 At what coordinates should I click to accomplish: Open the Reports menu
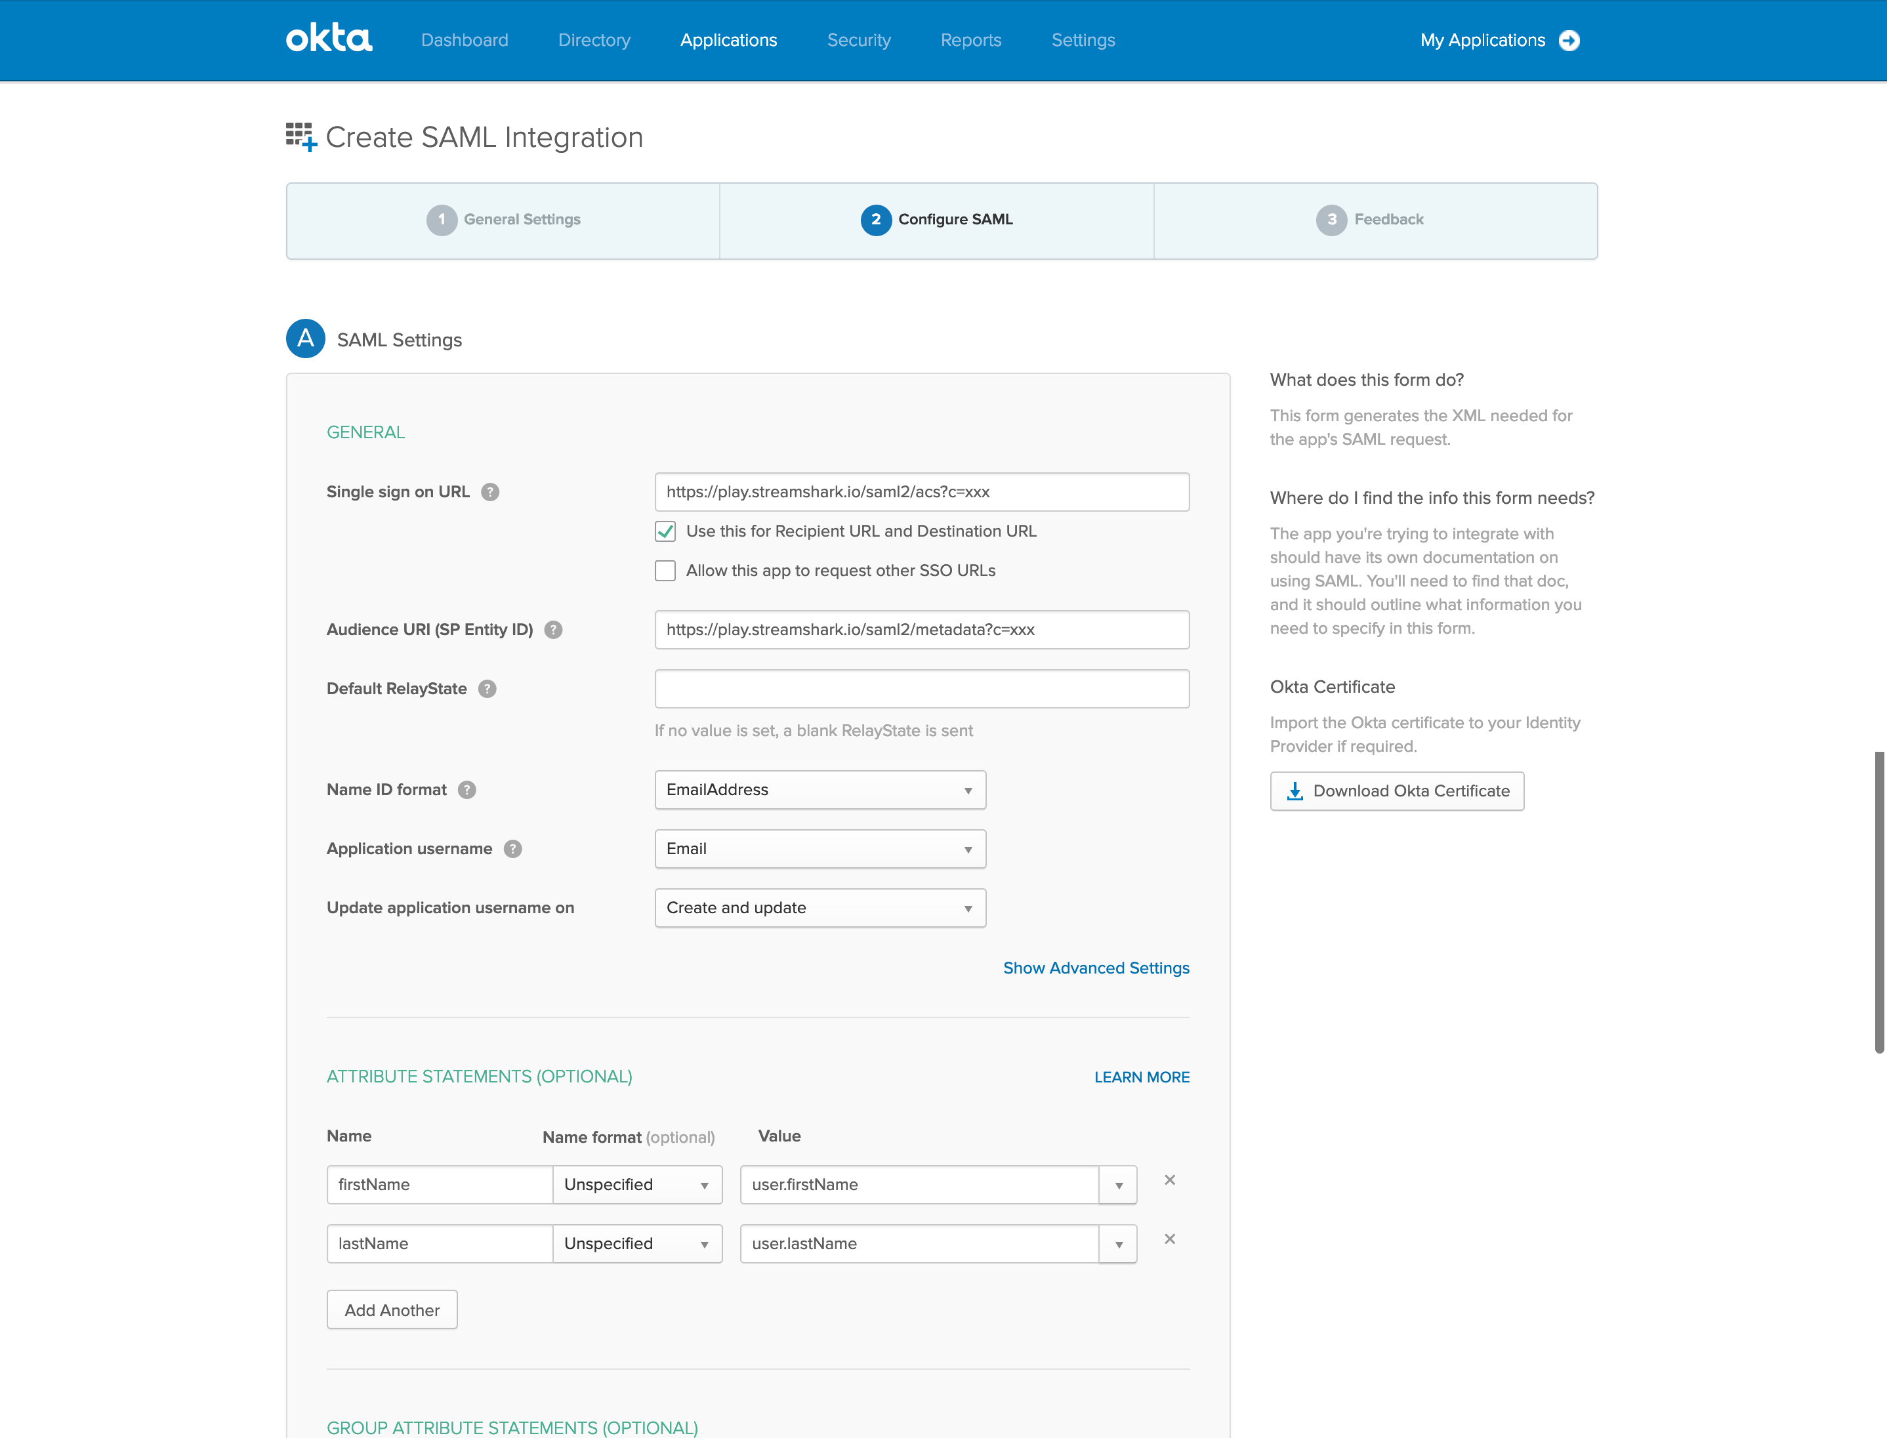coord(971,40)
